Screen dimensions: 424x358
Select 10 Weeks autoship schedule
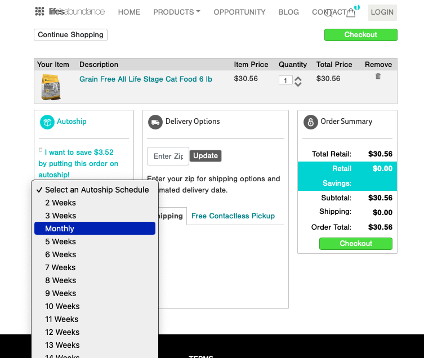[x=95, y=306]
